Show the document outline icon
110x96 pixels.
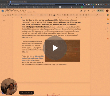pos(4,21)
